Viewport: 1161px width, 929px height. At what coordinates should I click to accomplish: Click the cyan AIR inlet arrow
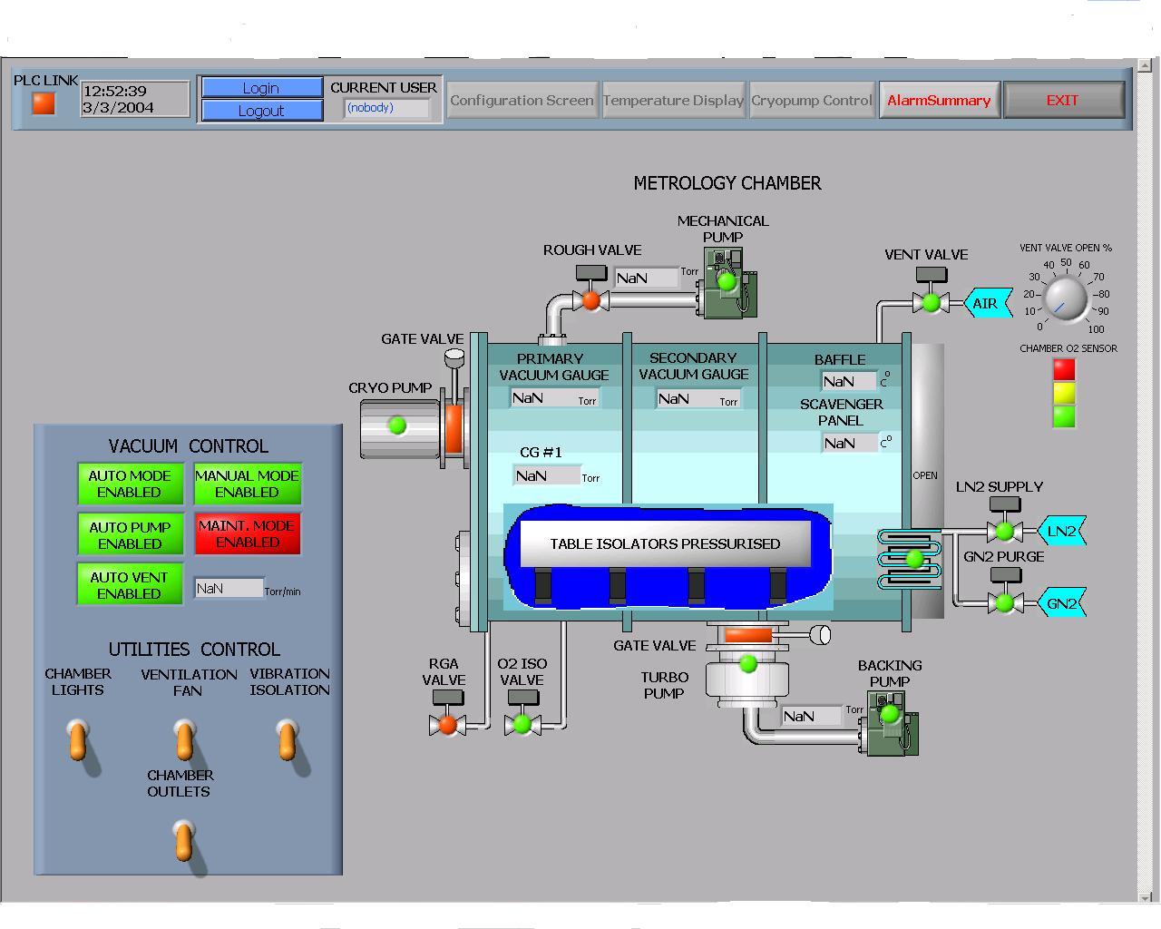[x=987, y=303]
